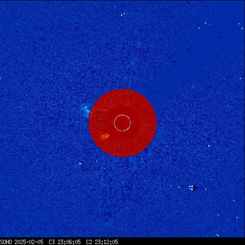This screenshot has height=245, width=245.
Task: Click the bright star just below left of the red disk
Action: [80, 164]
